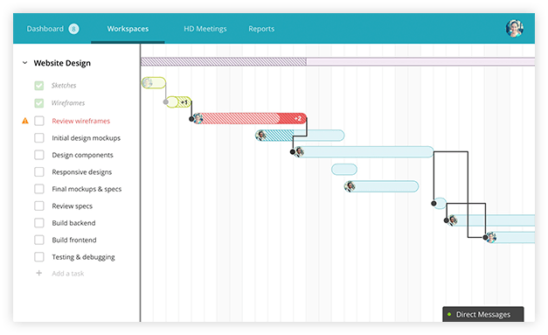Check the Design components checkbox
The height and width of the screenshot is (335, 548).
point(39,155)
